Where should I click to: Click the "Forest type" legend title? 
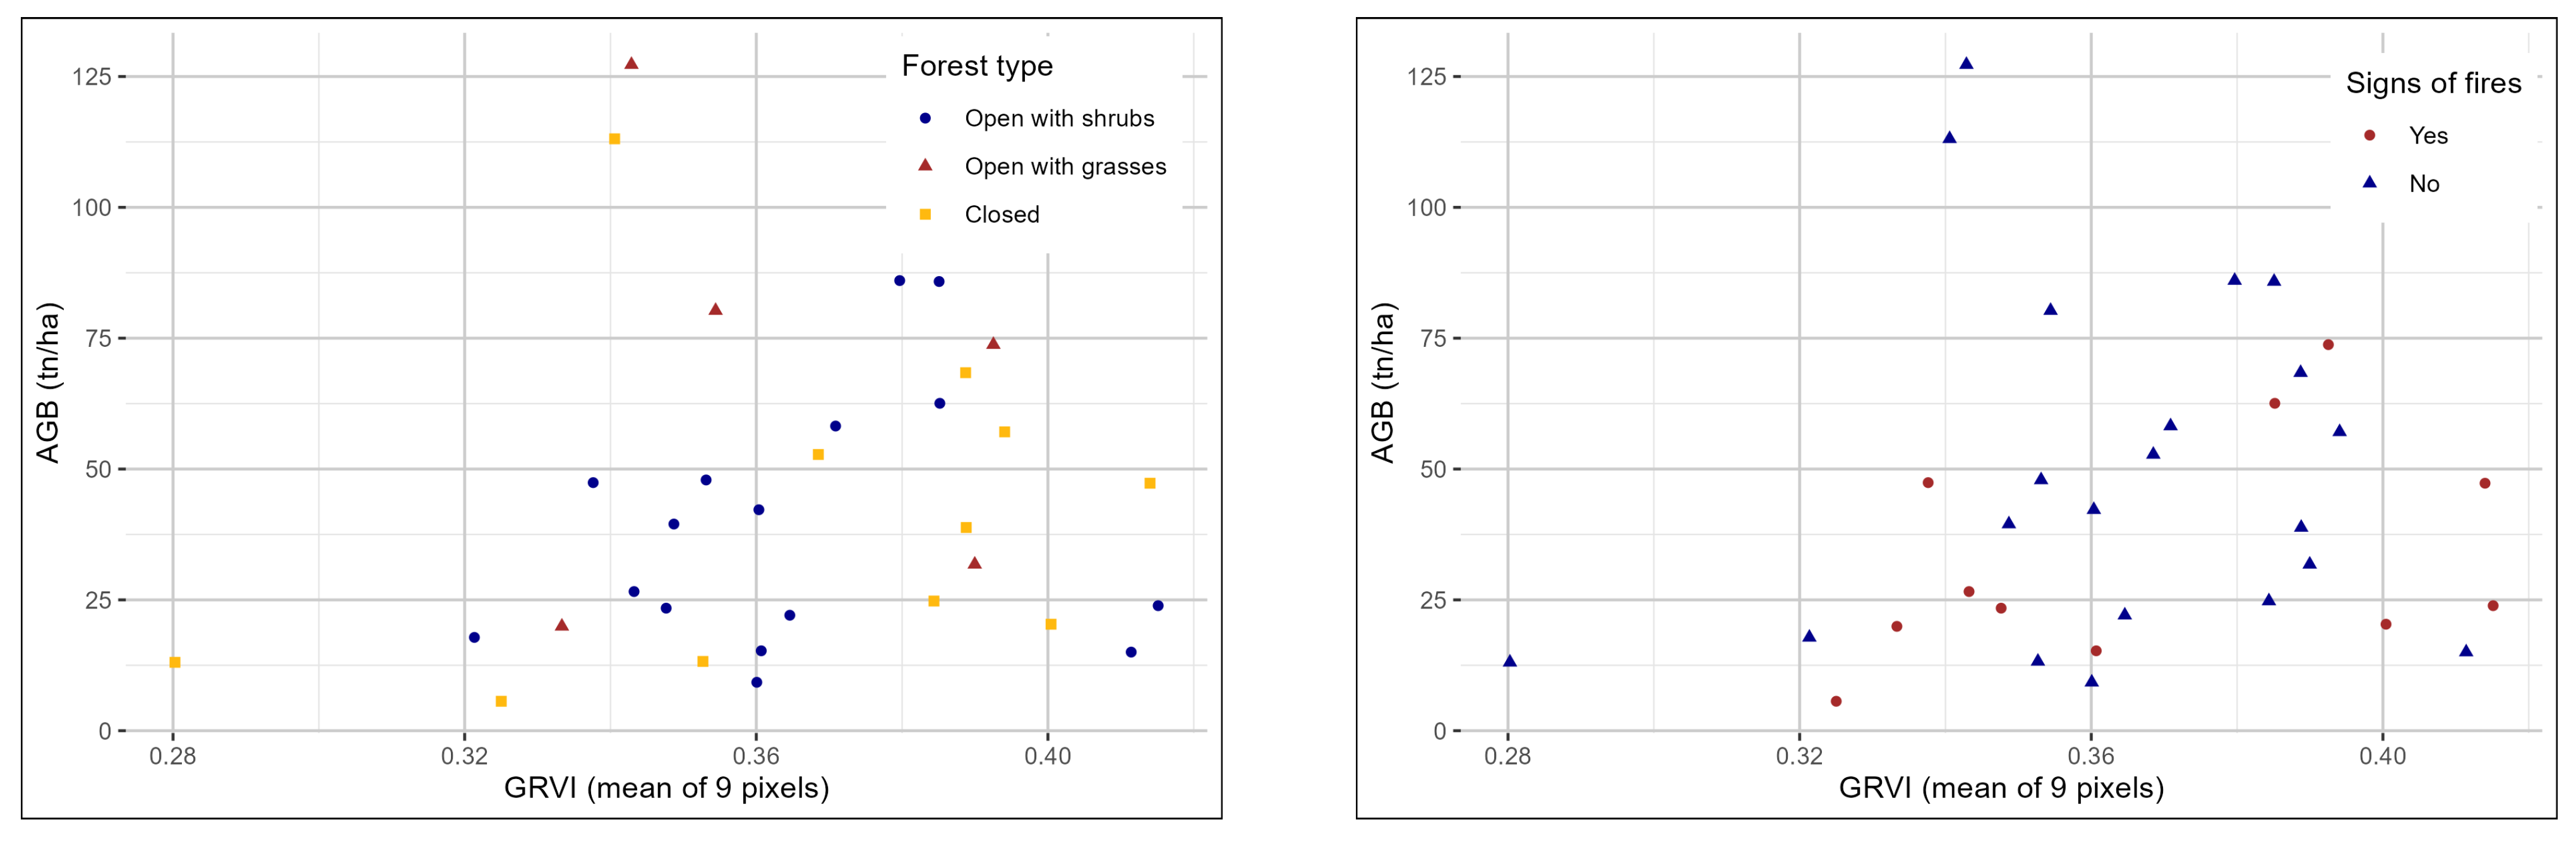(977, 66)
